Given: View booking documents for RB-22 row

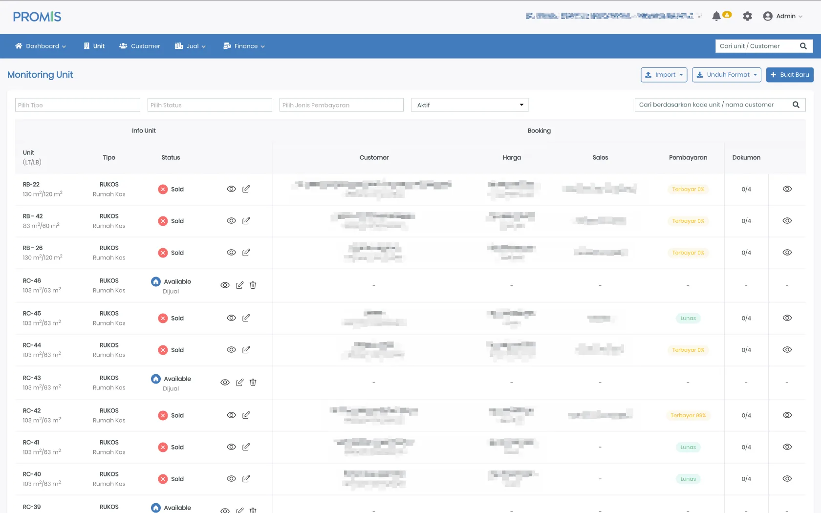Looking at the screenshot, I should tap(787, 189).
